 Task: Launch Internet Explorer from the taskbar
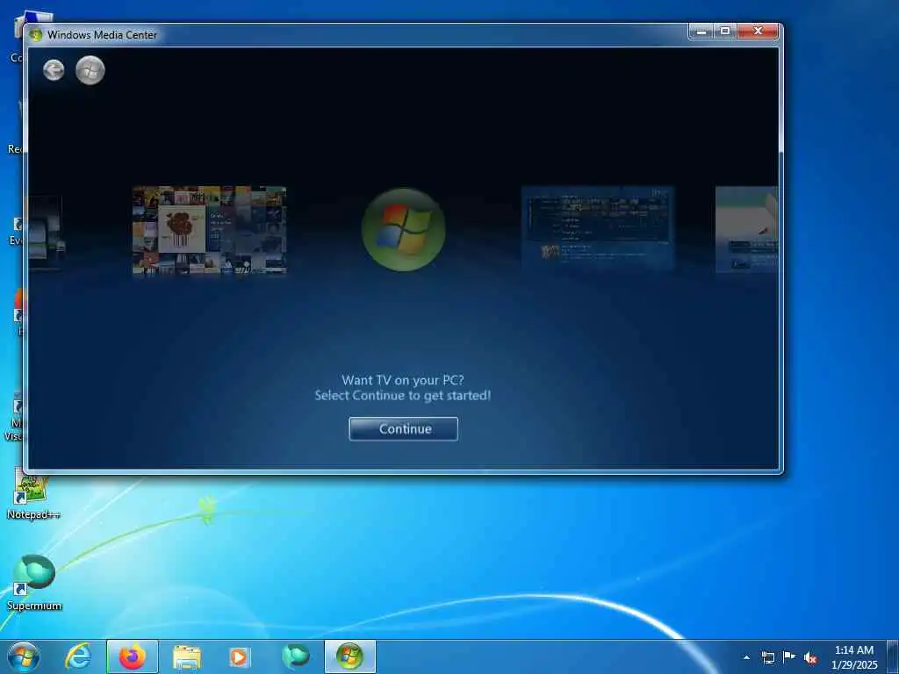(78, 657)
